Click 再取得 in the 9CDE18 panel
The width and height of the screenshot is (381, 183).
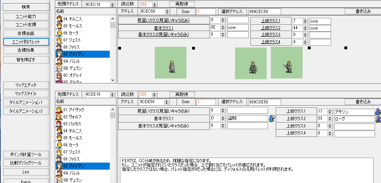coord(182,94)
